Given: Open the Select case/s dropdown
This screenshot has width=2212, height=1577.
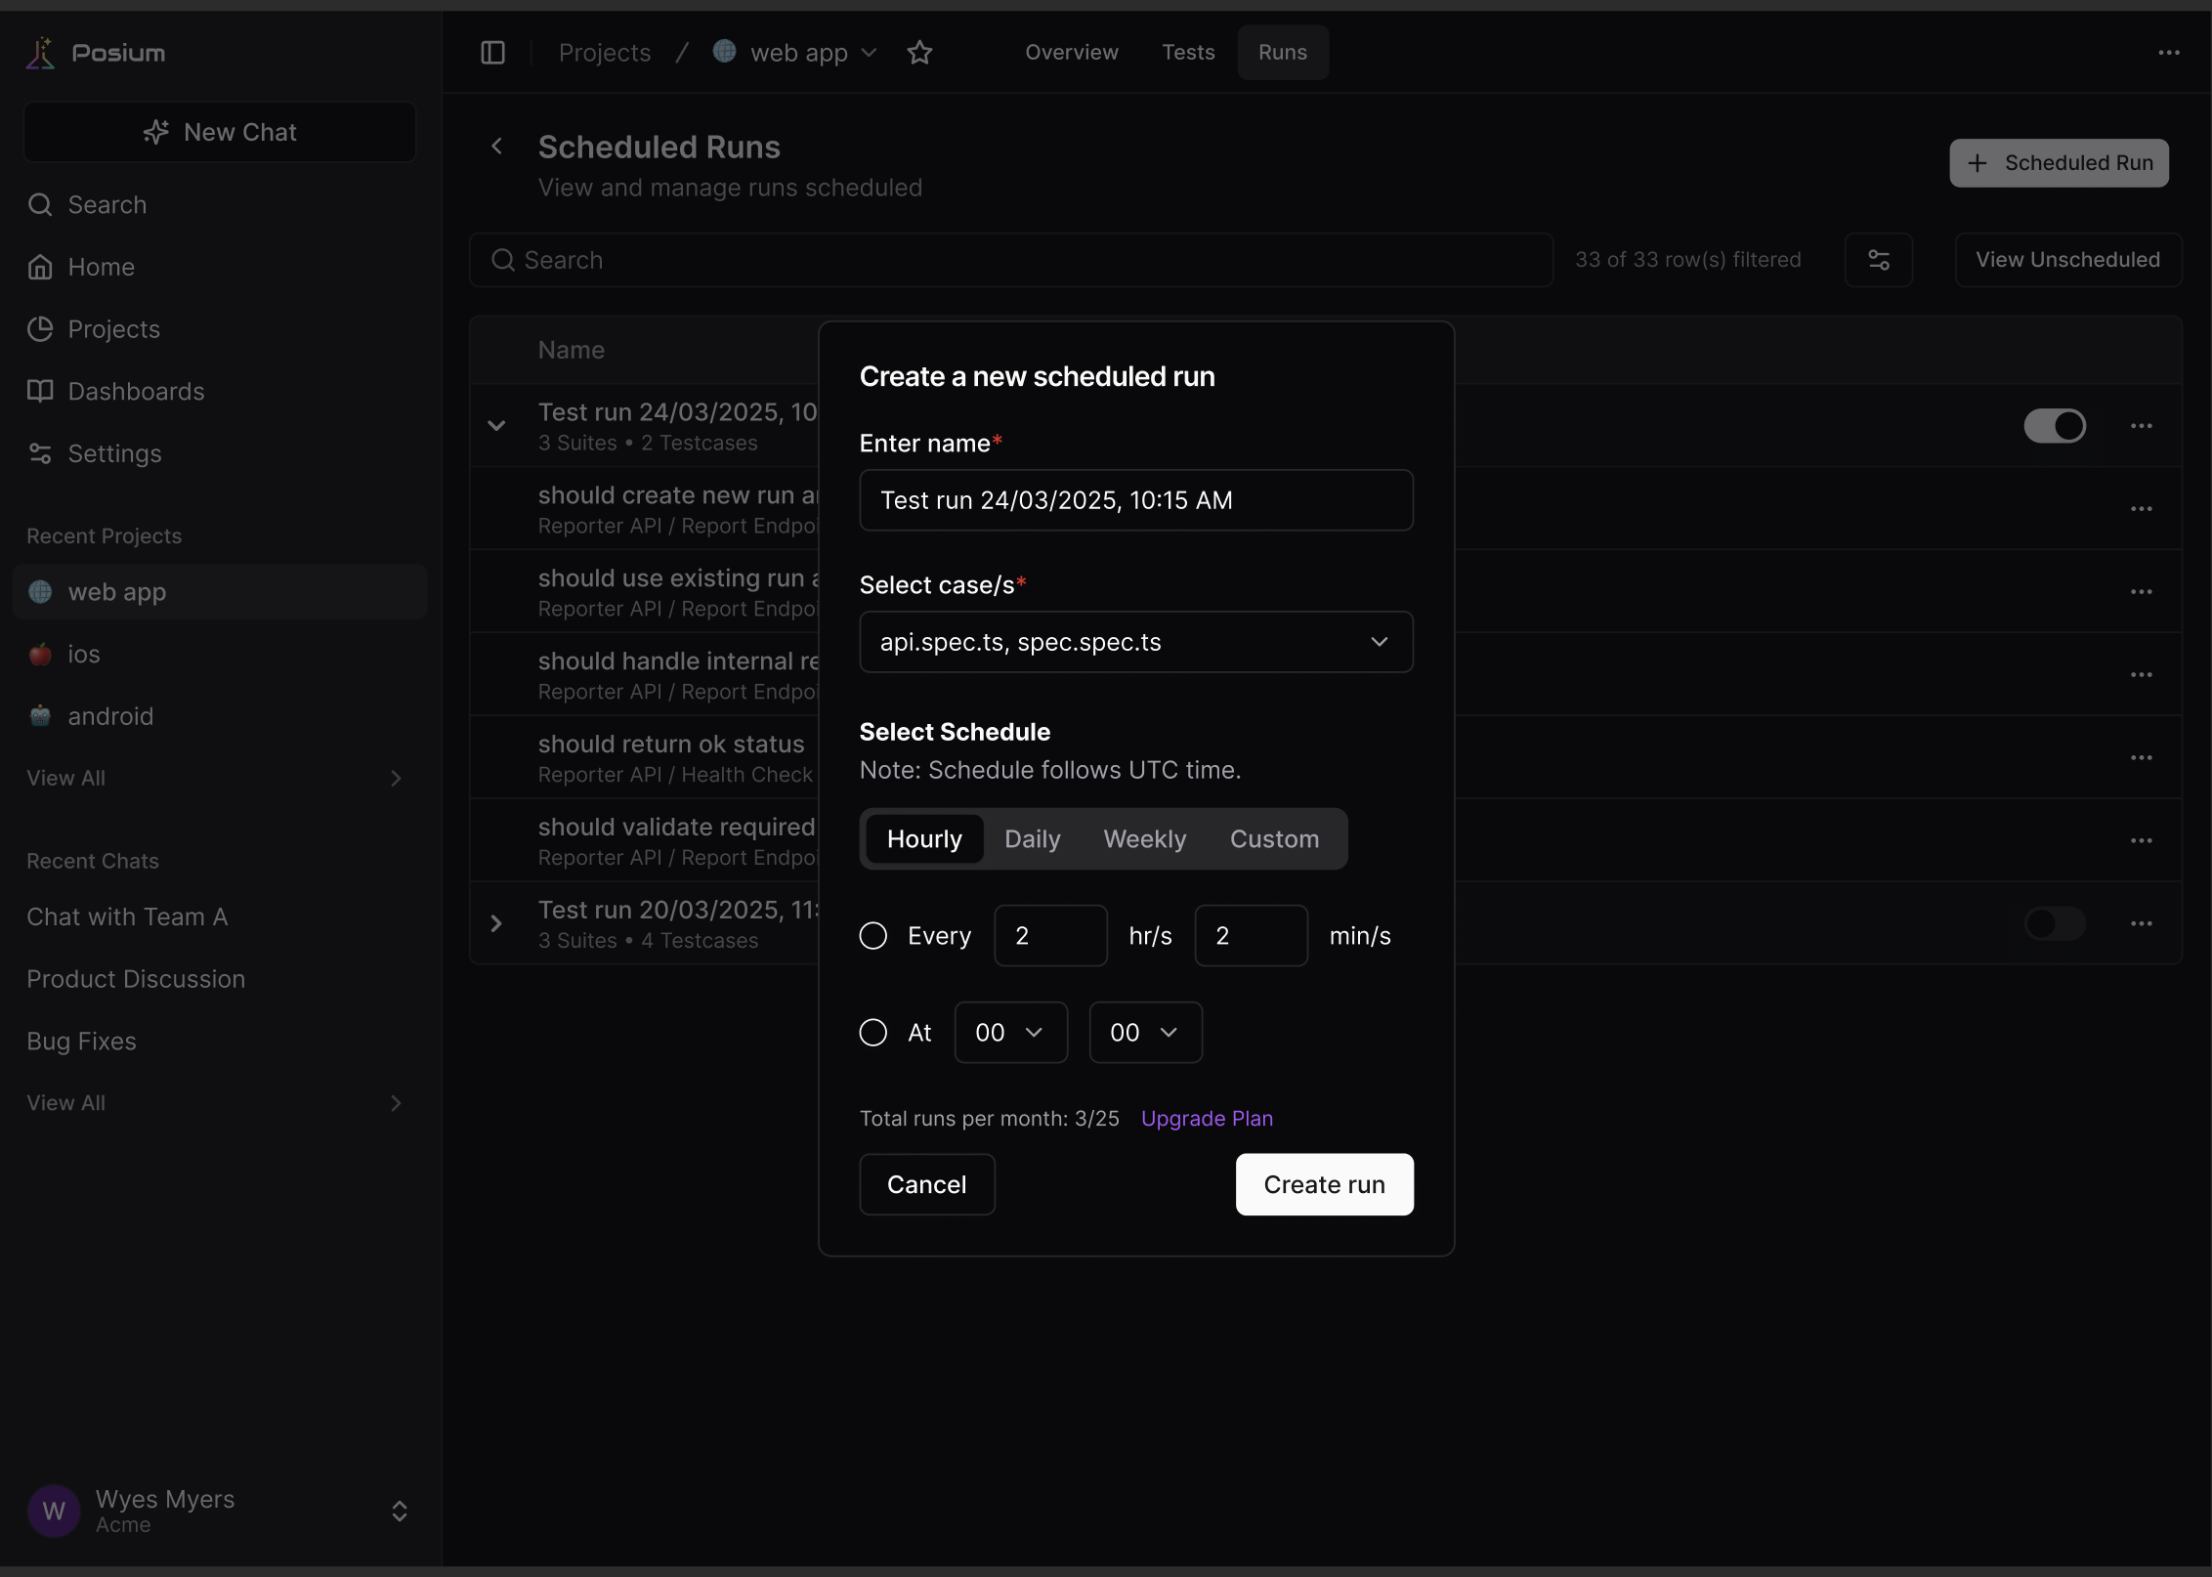Looking at the screenshot, I should click(1136, 642).
